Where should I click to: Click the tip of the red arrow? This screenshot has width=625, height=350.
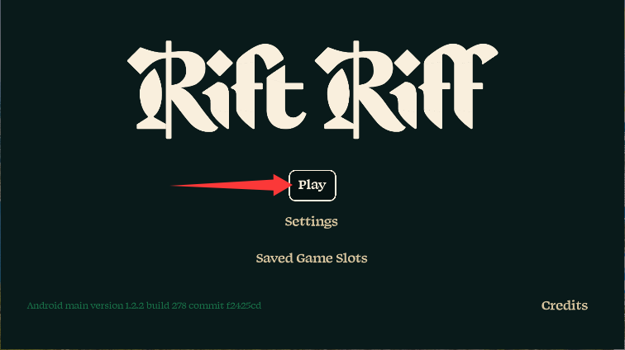[291, 184]
